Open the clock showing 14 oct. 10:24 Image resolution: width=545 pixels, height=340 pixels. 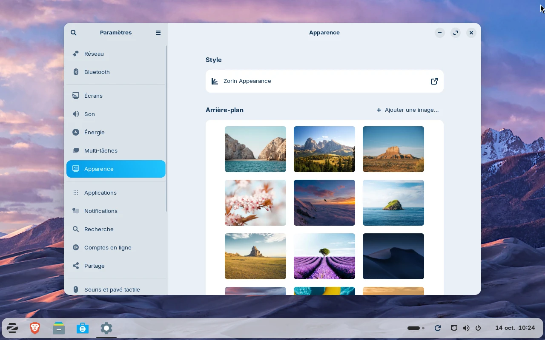(515, 328)
